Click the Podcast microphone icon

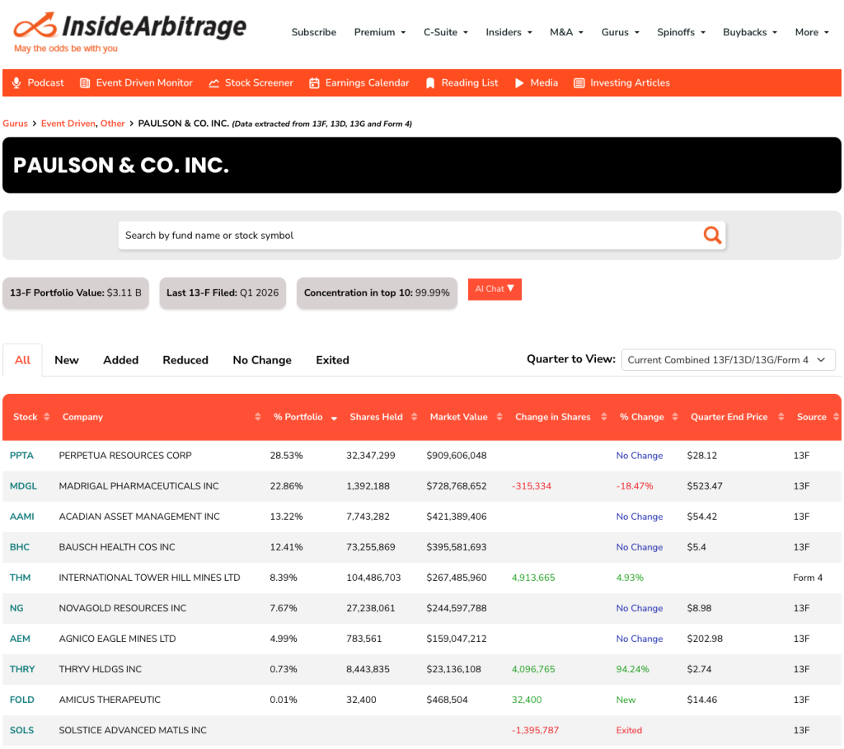point(16,83)
